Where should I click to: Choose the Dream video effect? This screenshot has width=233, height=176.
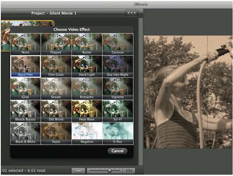click(x=56, y=89)
